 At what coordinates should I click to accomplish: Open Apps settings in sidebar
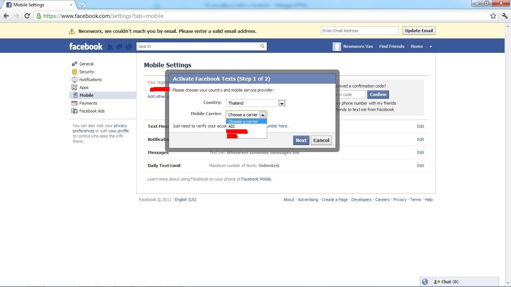click(x=84, y=87)
